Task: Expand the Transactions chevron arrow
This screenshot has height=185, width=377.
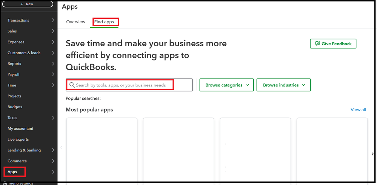Action: 53,20
